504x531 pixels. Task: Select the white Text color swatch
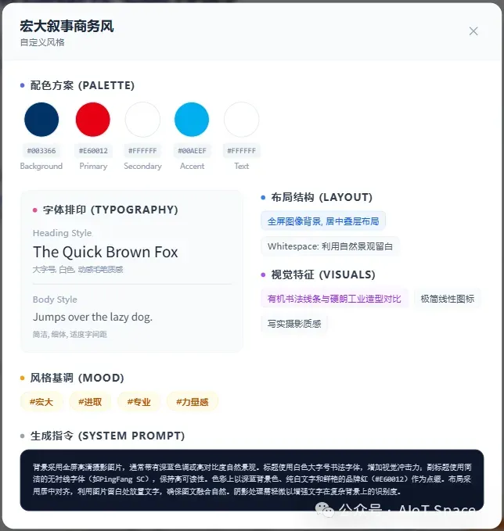coord(241,120)
